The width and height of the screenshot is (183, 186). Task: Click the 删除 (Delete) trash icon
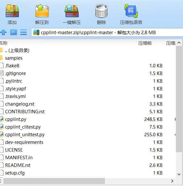pos(101,11)
